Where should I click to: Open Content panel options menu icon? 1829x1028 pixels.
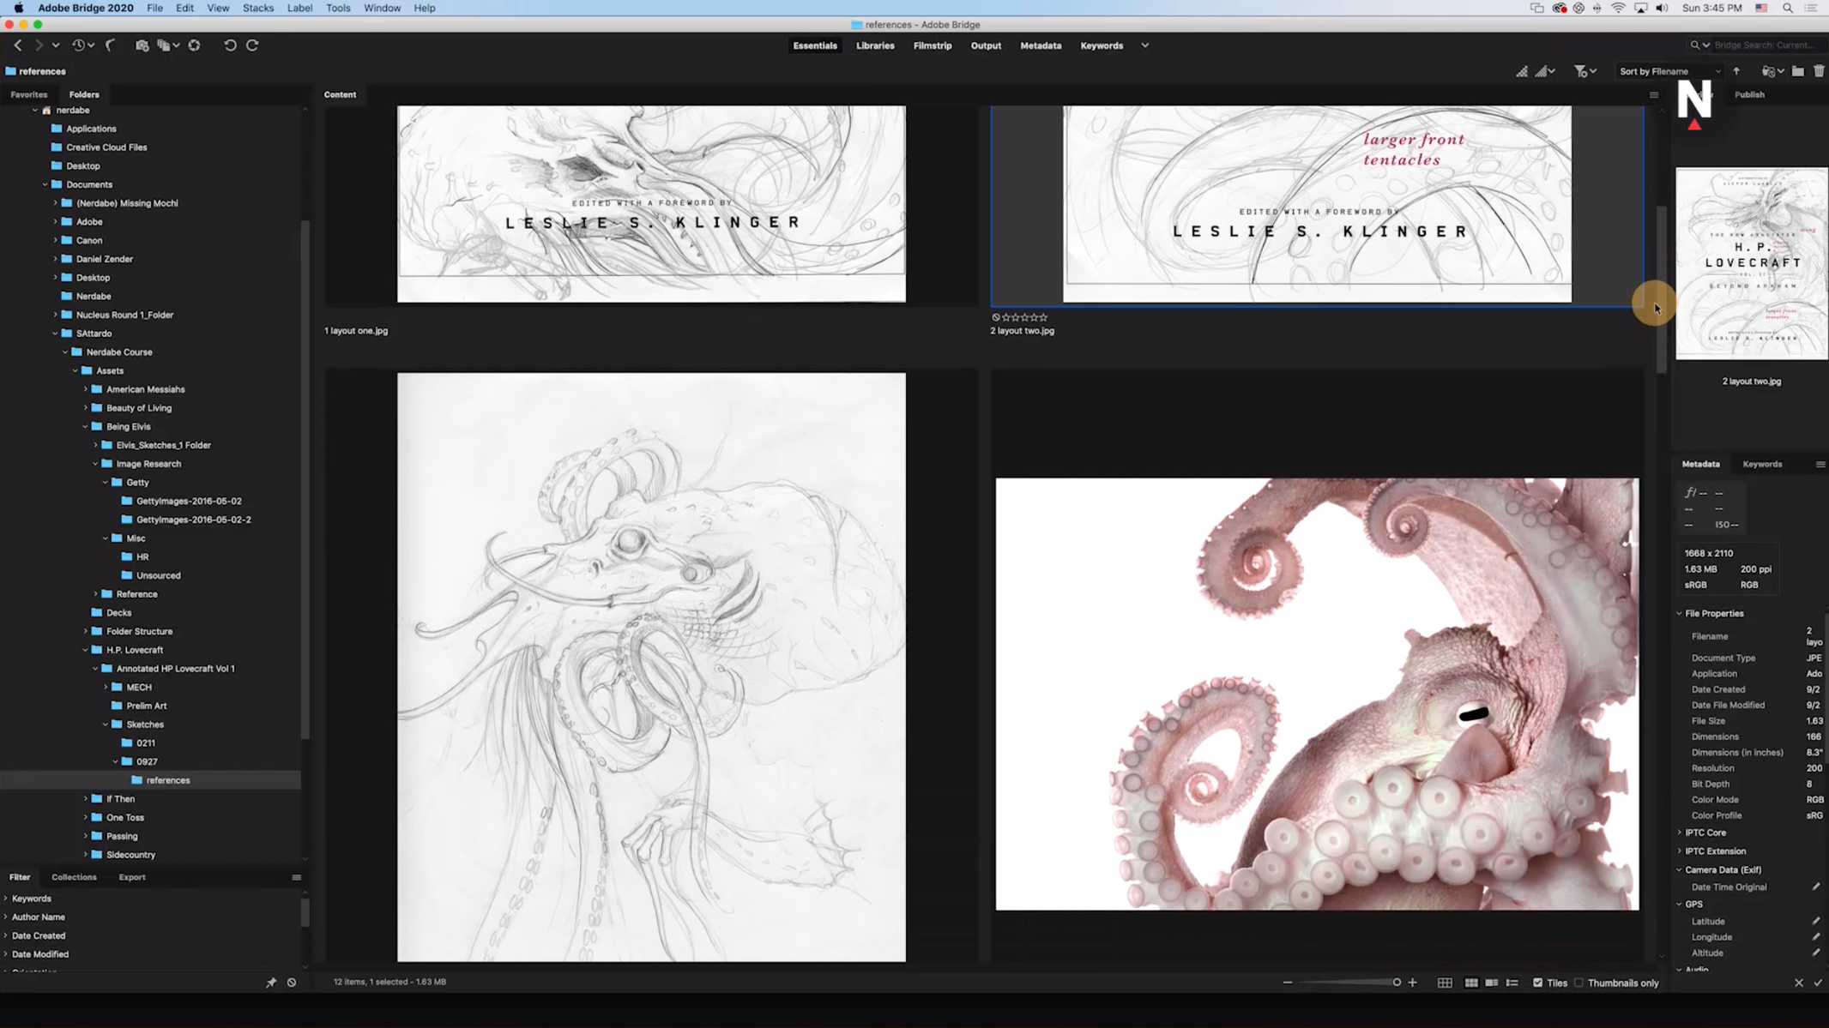pos(1654,95)
